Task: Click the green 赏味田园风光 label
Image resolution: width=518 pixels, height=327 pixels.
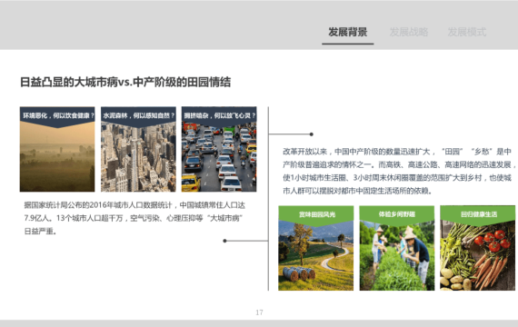Action: pyautogui.click(x=317, y=214)
